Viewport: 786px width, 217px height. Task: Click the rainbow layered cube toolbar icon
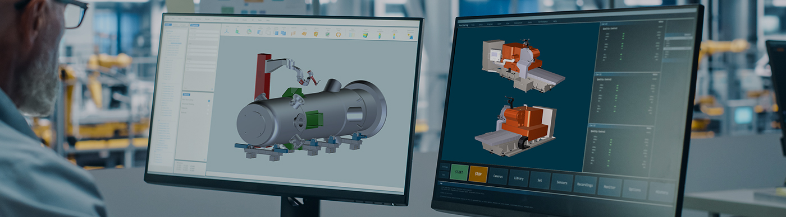coord(365,35)
